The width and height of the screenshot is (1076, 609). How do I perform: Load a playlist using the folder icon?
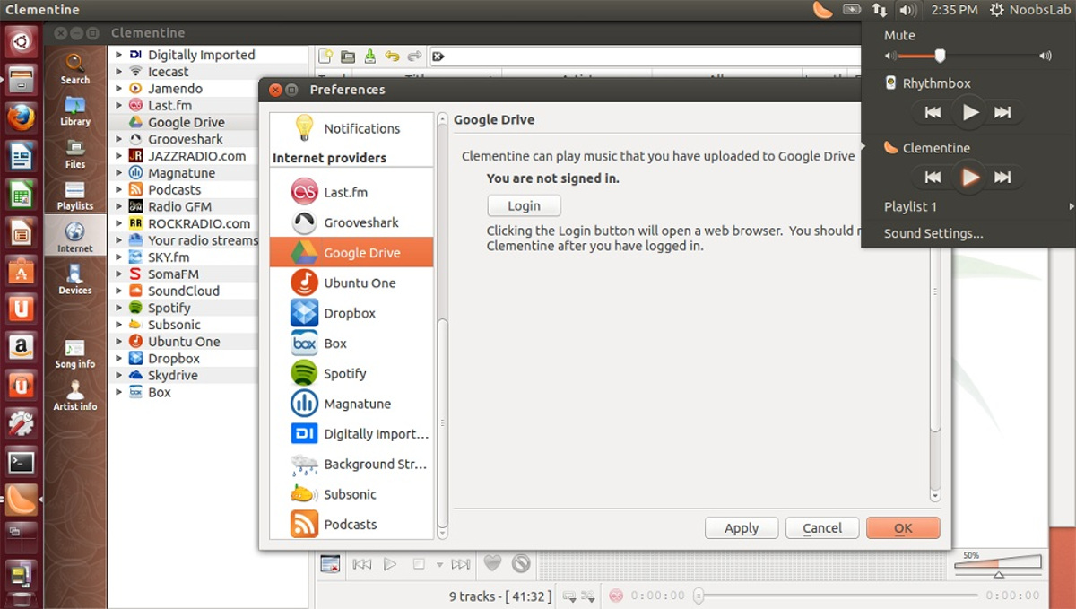[348, 57]
